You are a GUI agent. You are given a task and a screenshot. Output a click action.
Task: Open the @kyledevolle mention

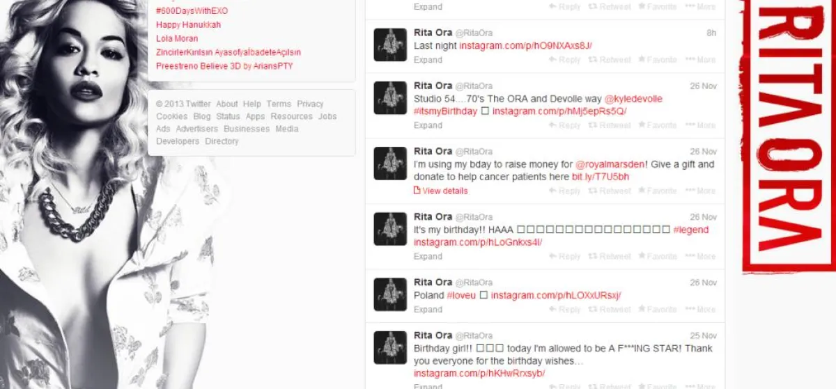pyautogui.click(x=633, y=100)
